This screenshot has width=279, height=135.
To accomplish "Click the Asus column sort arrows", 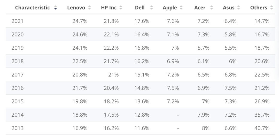I will (238, 8).
